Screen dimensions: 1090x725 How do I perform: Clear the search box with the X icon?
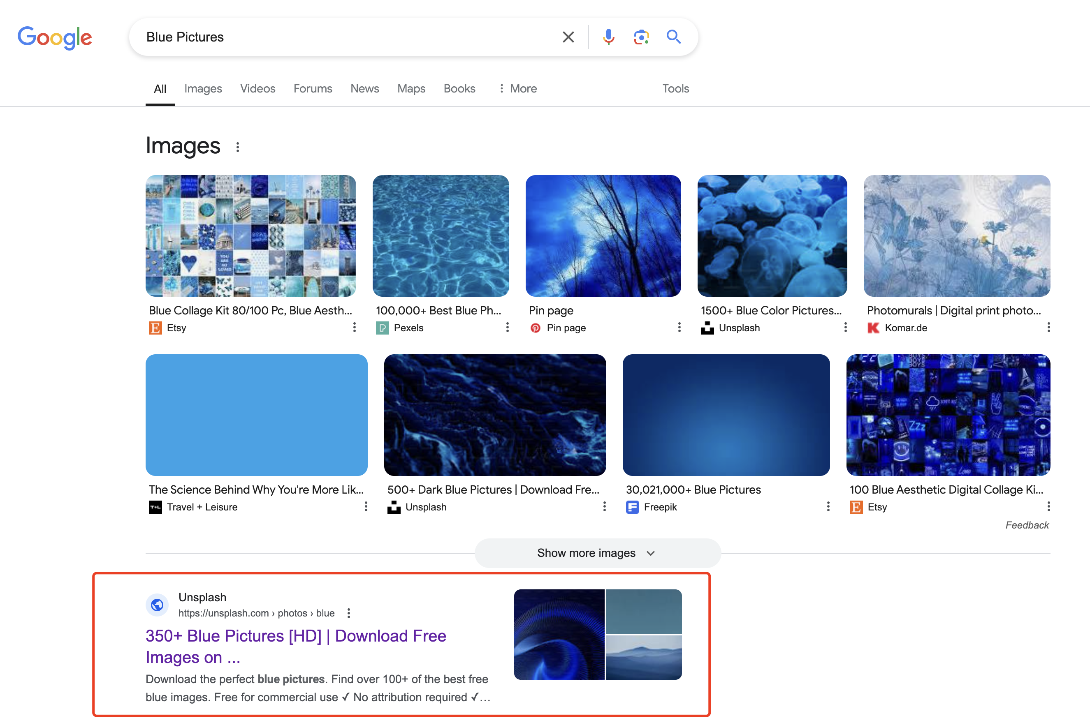568,37
